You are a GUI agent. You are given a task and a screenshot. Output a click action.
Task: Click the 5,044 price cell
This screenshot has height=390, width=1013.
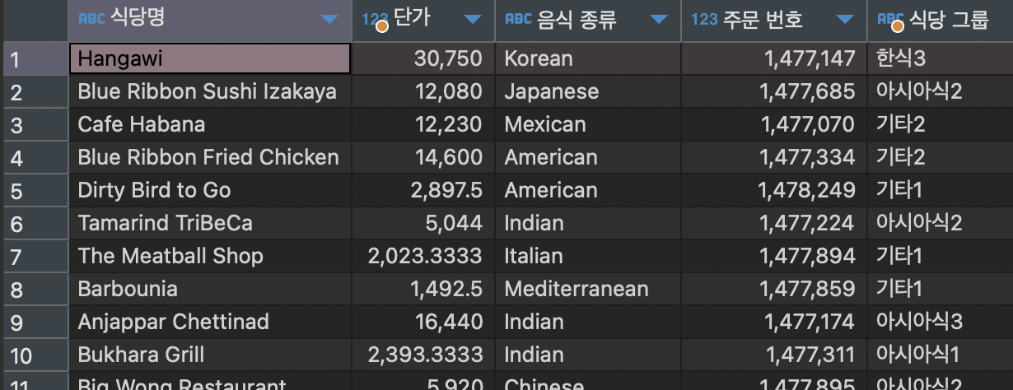point(423,223)
